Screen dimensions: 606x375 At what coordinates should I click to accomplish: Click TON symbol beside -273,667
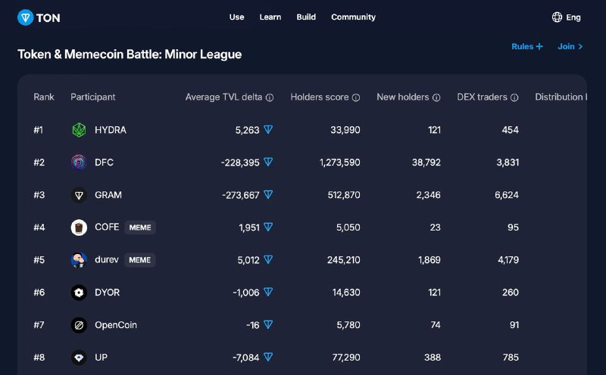(x=268, y=194)
